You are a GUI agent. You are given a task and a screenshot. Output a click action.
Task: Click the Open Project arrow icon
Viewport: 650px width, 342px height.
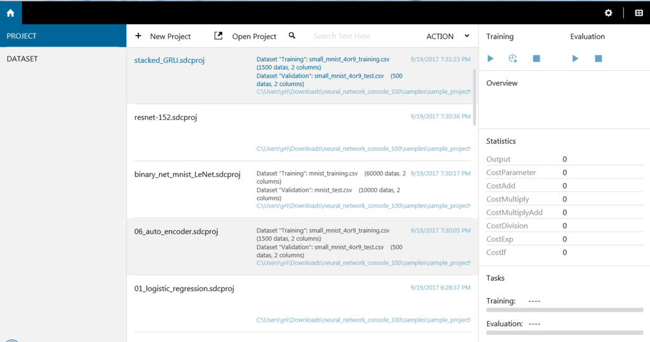click(218, 36)
